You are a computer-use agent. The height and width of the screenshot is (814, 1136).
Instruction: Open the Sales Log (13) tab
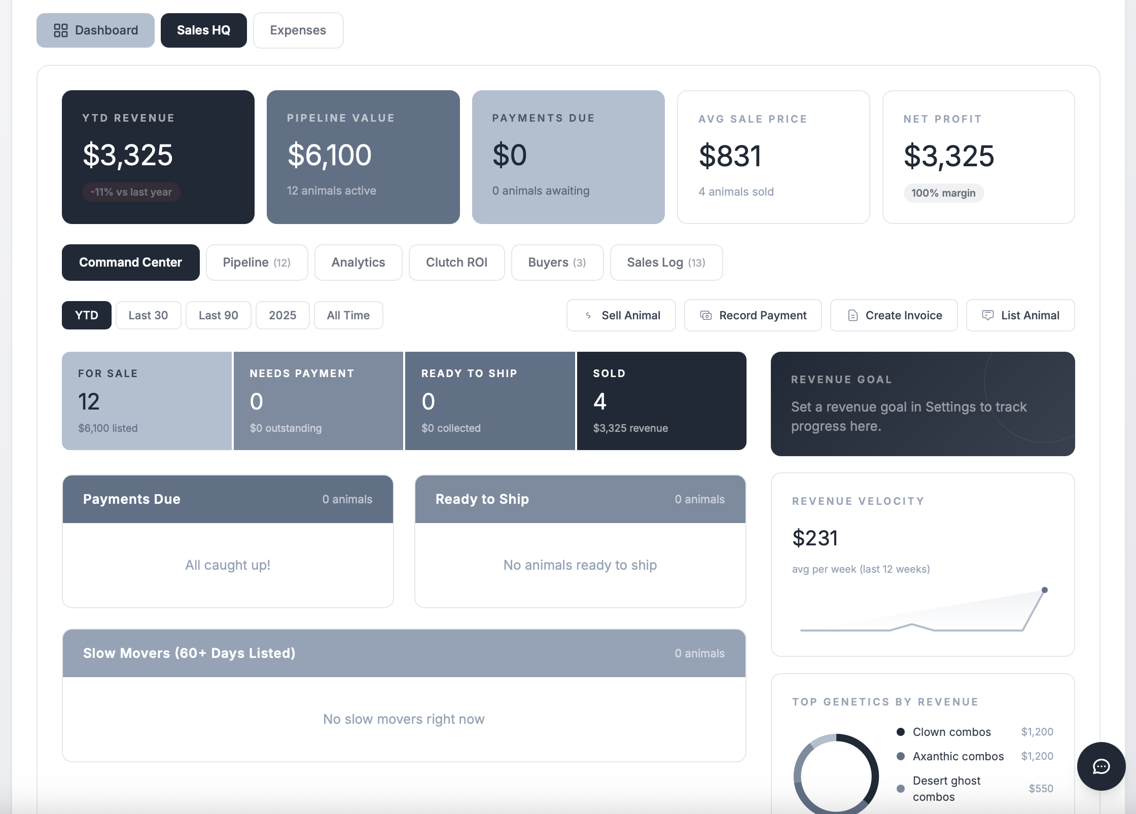(x=666, y=263)
